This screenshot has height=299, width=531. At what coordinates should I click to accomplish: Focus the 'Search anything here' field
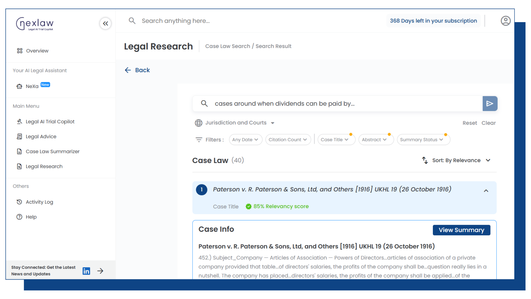point(176,21)
